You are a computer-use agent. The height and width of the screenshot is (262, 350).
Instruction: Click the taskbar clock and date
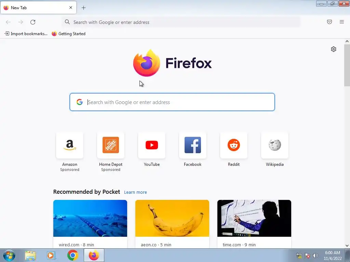[333, 256]
